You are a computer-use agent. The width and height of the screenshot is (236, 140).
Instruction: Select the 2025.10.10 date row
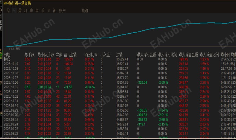120,64
